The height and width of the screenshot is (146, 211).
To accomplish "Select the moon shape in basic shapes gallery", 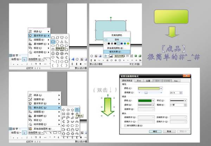I will pyautogui.click(x=66, y=57).
